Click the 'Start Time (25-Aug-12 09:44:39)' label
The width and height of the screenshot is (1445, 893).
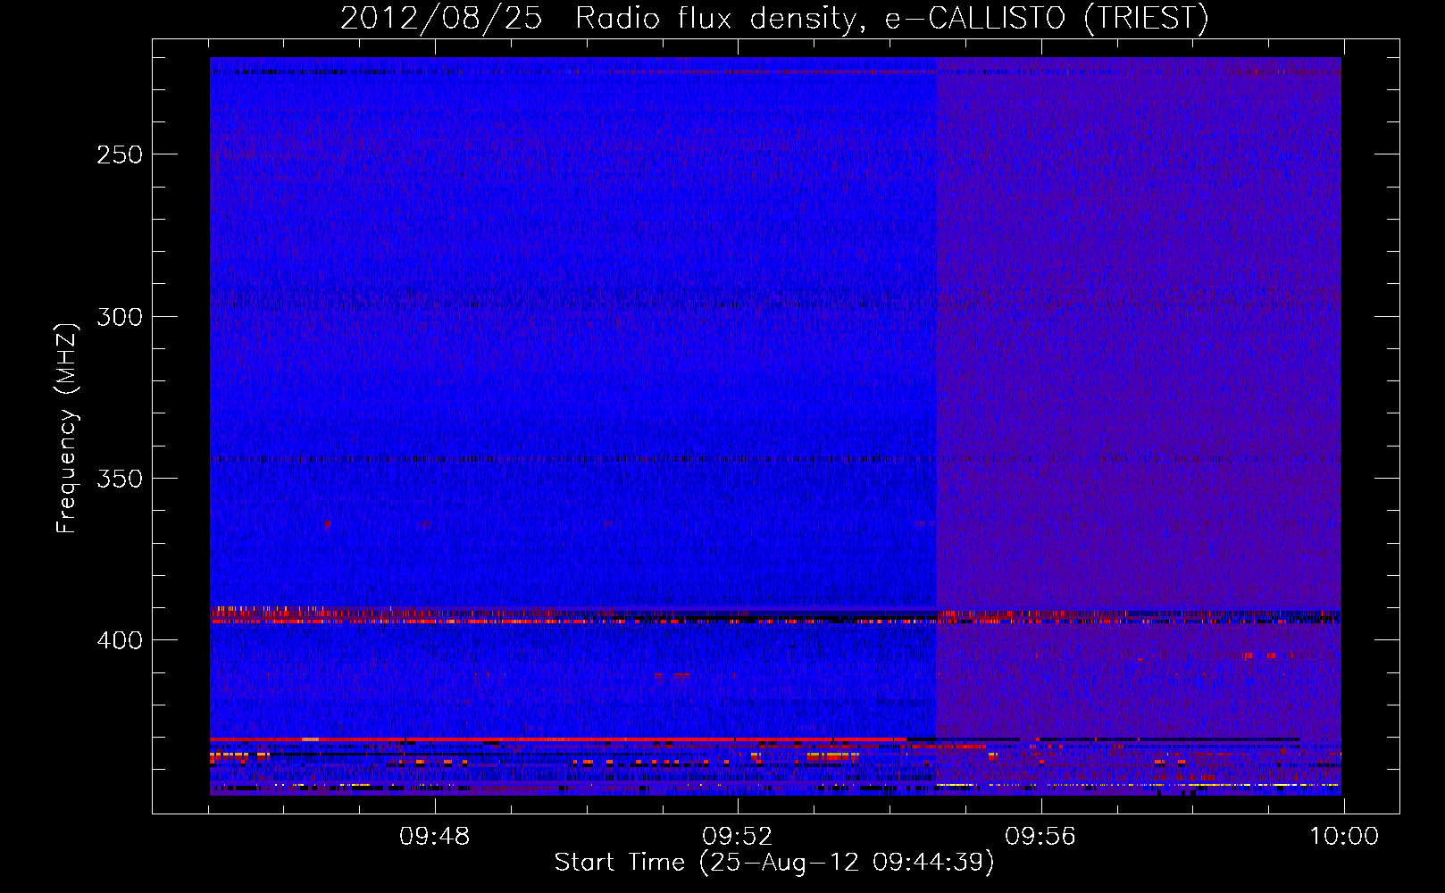coord(774,863)
